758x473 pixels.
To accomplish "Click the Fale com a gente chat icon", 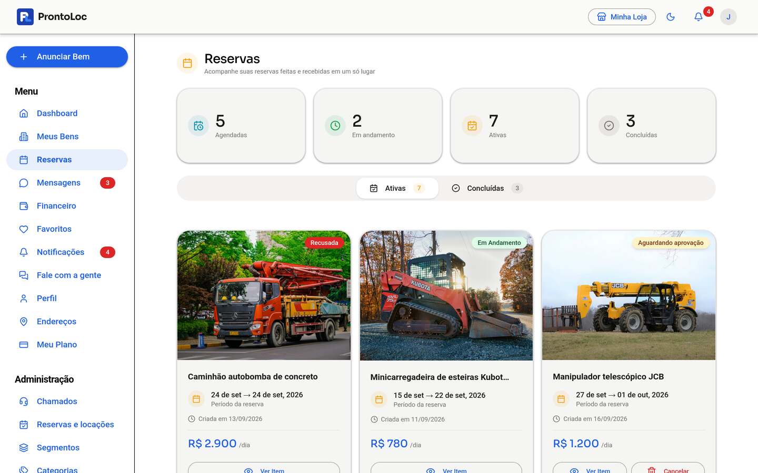I will pyautogui.click(x=24, y=275).
